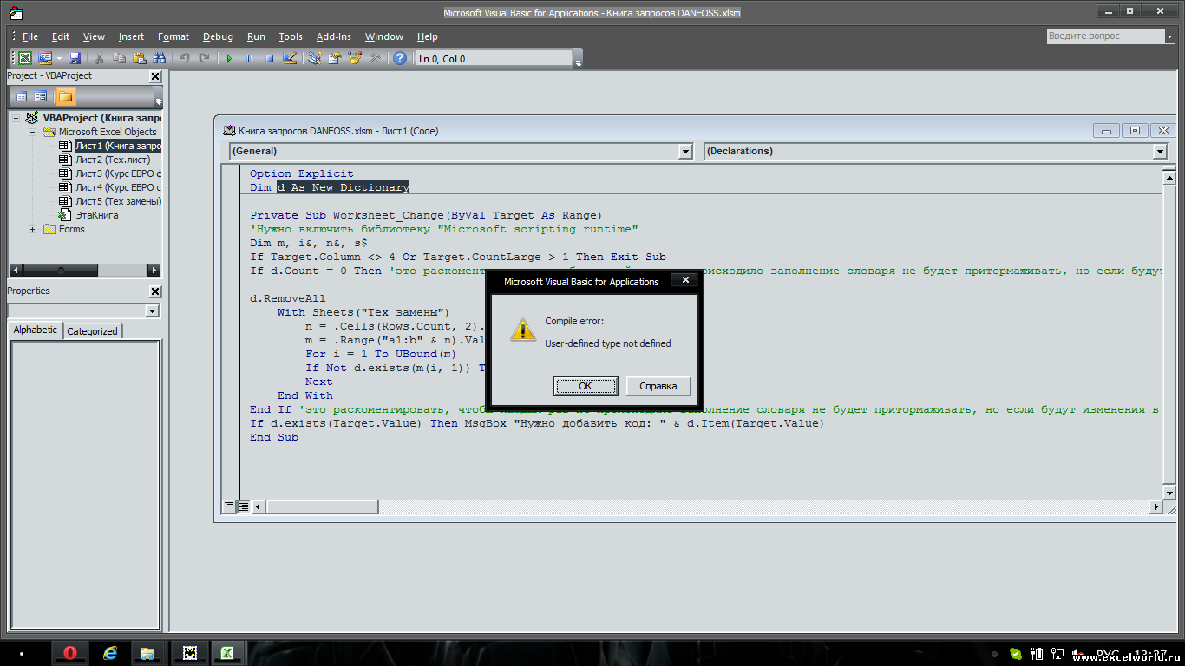
Task: Open the Debug menu
Action: pyautogui.click(x=218, y=36)
